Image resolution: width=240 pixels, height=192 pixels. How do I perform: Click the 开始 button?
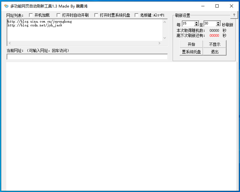[x=191, y=44]
